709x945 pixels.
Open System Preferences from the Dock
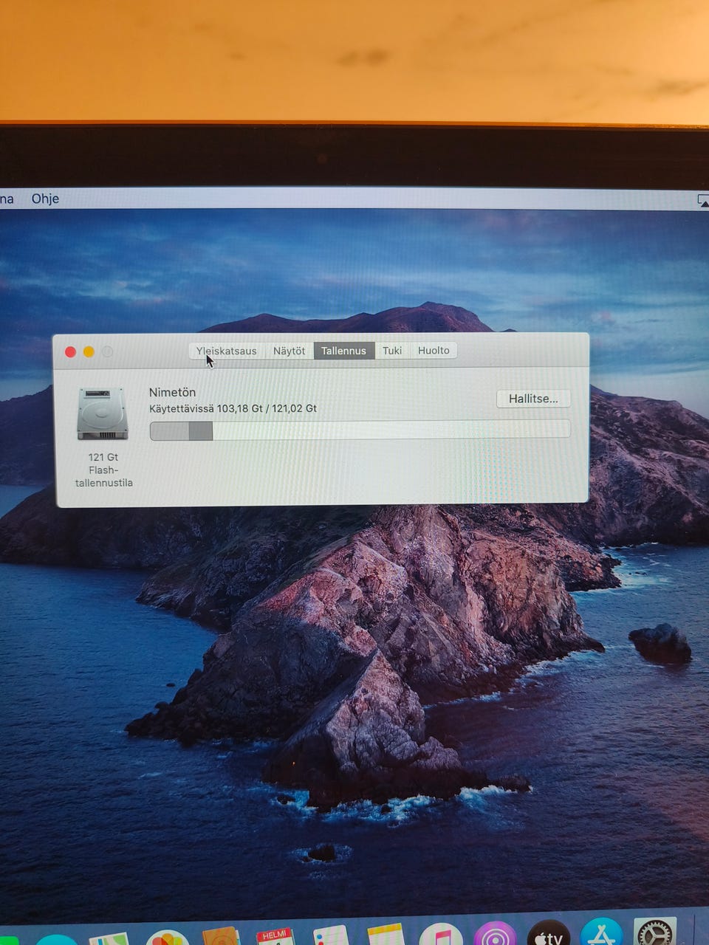pyautogui.click(x=655, y=931)
